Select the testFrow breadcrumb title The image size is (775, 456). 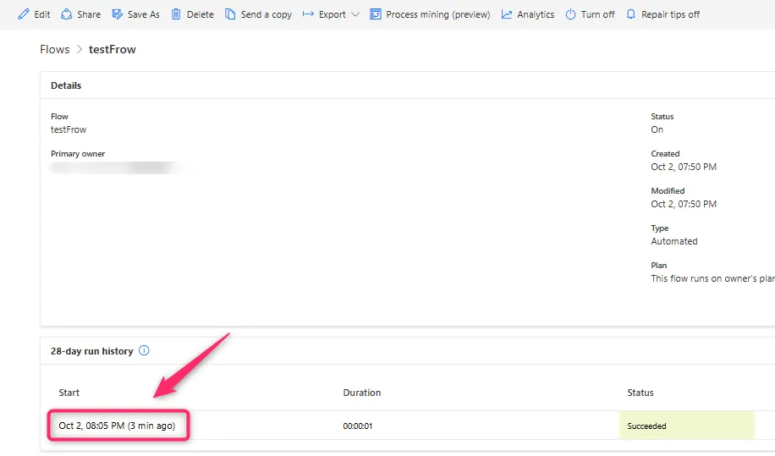coord(113,49)
